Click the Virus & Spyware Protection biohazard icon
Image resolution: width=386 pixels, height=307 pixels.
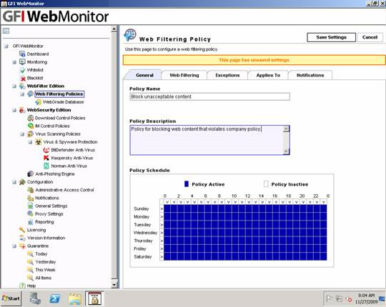tap(39, 142)
